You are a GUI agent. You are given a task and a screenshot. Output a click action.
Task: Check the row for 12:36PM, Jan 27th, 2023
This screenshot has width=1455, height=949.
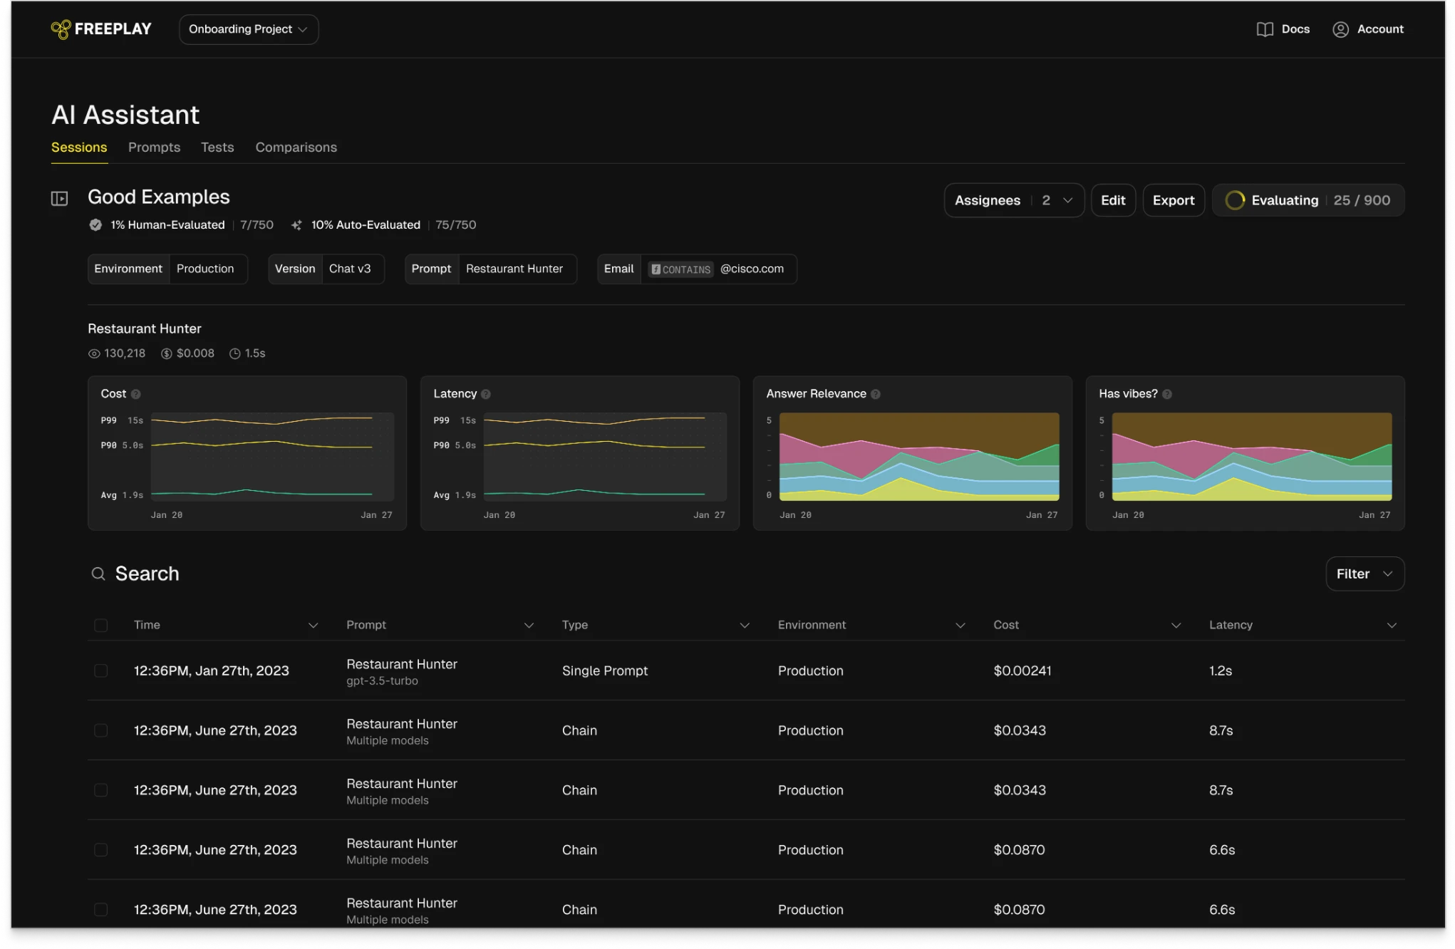tap(101, 671)
